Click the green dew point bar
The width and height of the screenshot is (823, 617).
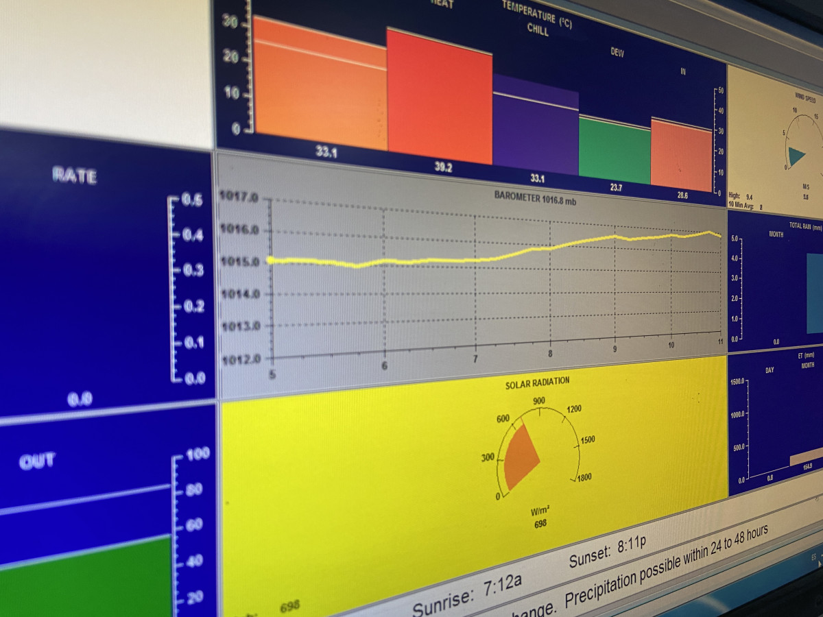(614, 151)
